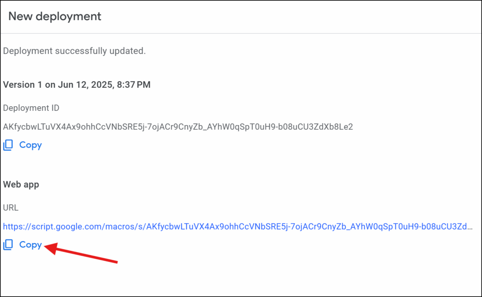Viewport: 482px width, 297px height.
Task: Click the truncated ellipsis at the URL's end
Action: click(x=470, y=227)
